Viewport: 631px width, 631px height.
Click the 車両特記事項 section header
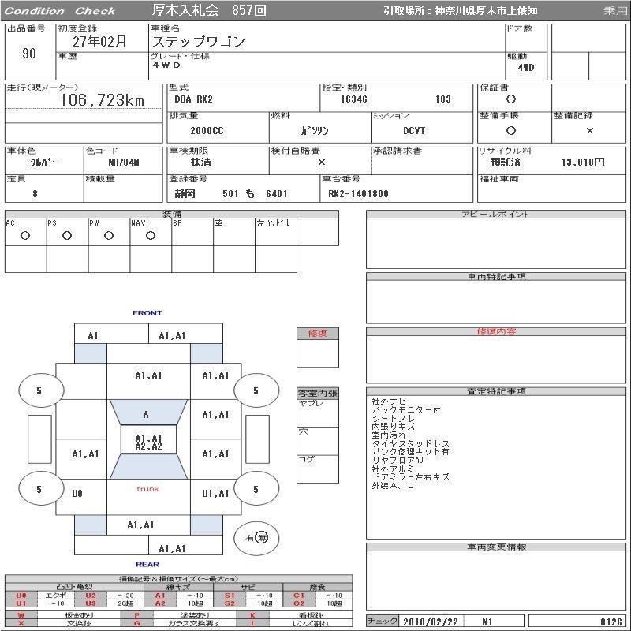(496, 277)
